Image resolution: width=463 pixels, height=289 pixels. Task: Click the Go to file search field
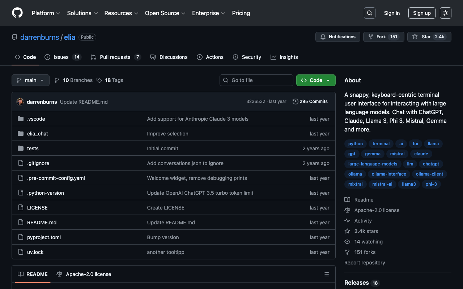[256, 80]
